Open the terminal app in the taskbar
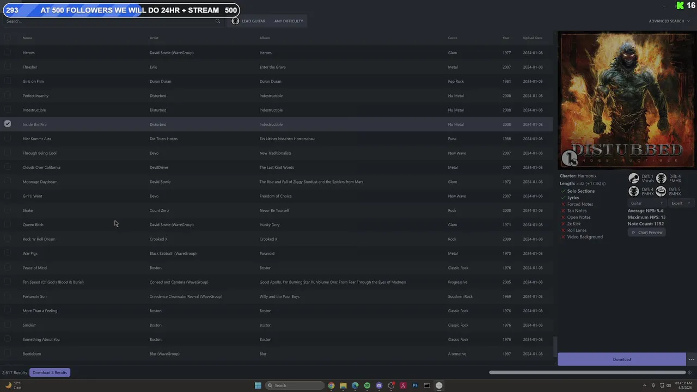697x392 pixels. click(427, 385)
